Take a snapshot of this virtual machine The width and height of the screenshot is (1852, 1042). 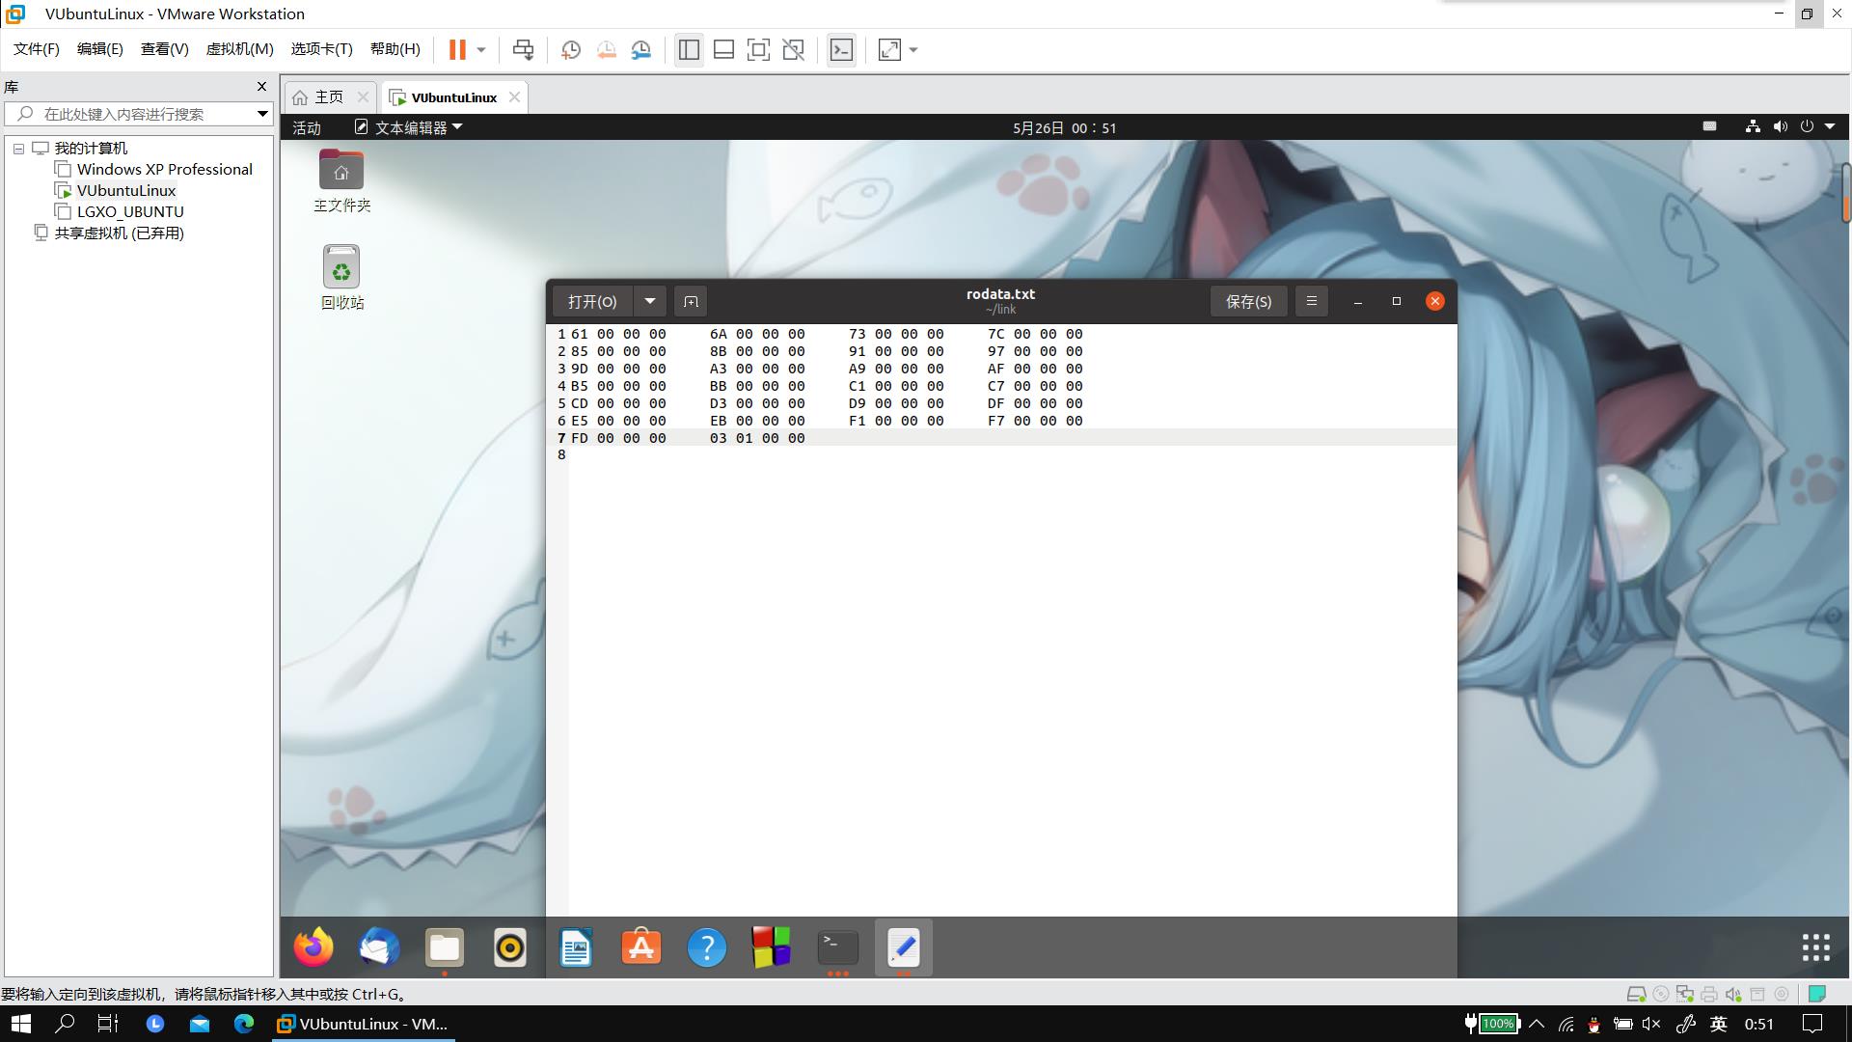[x=570, y=49]
